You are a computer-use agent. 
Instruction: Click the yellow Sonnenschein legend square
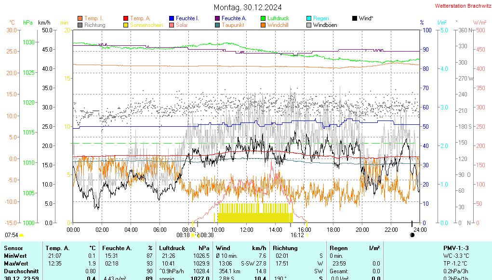[x=126, y=25]
